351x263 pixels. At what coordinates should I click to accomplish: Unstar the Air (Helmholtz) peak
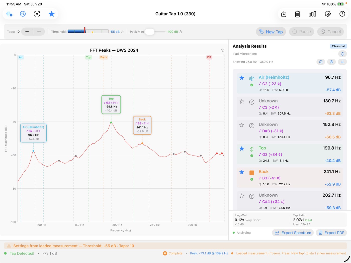coord(242,78)
